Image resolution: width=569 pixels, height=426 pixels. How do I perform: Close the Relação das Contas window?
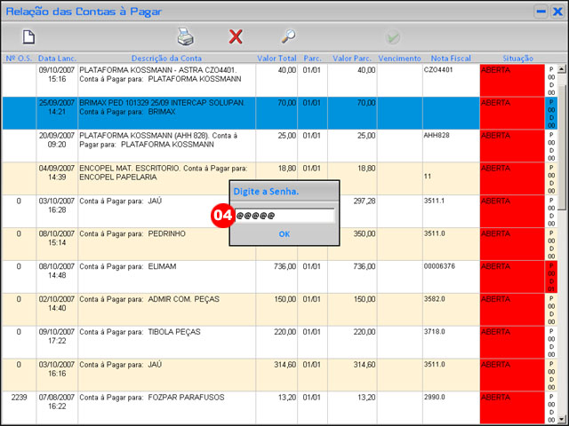point(557,11)
